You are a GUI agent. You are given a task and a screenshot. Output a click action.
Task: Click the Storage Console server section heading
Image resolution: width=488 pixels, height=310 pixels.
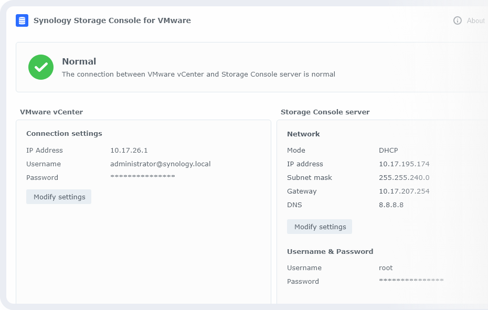pos(325,112)
